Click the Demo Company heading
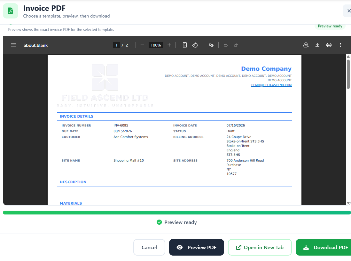Screen dimensions: 351x261 (x=266, y=69)
